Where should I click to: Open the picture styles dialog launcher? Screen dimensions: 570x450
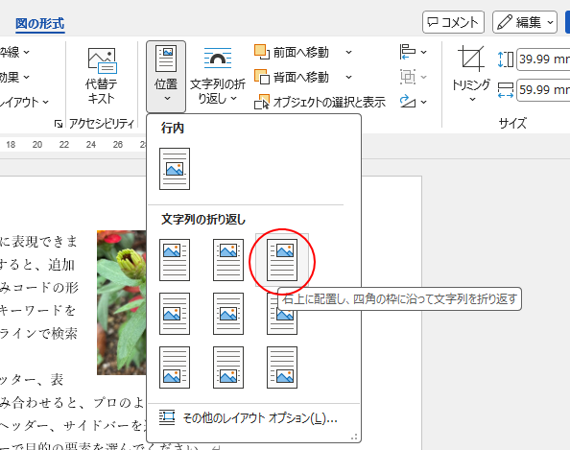[59, 125]
